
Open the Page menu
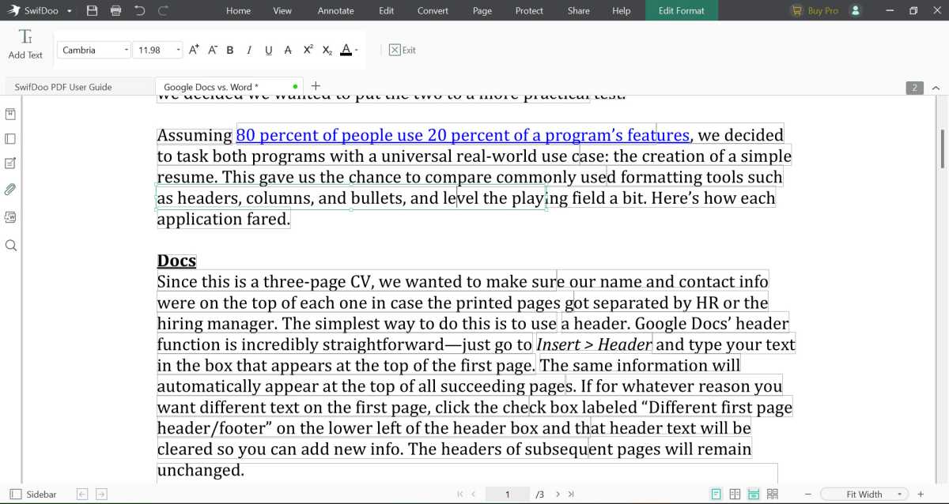pyautogui.click(x=482, y=11)
